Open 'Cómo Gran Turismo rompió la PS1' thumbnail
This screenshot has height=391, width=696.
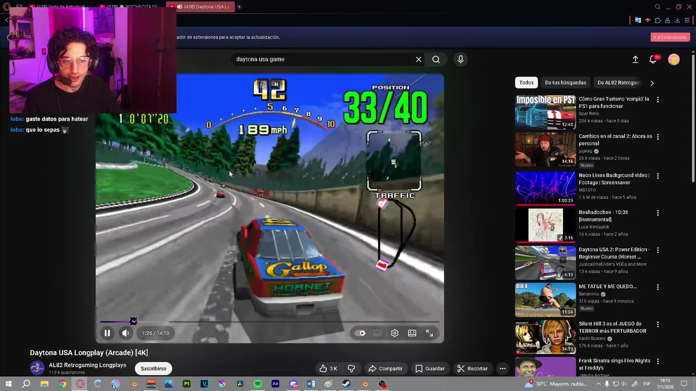point(545,112)
